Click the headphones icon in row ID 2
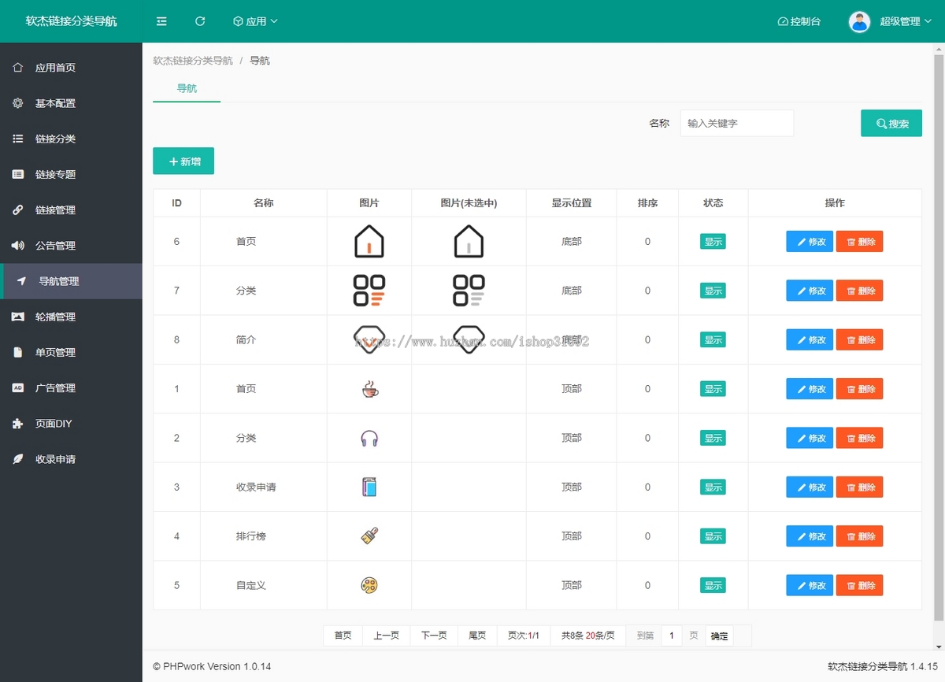This screenshot has height=682, width=945. [369, 438]
